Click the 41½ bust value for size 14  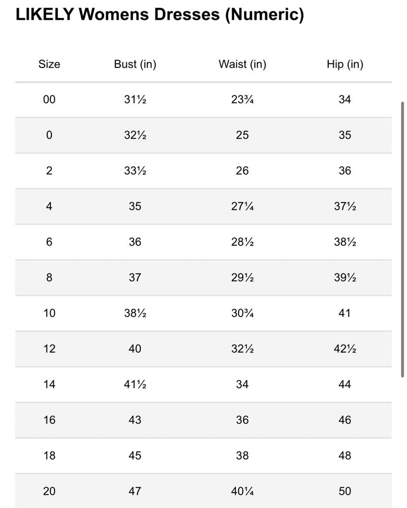point(135,385)
